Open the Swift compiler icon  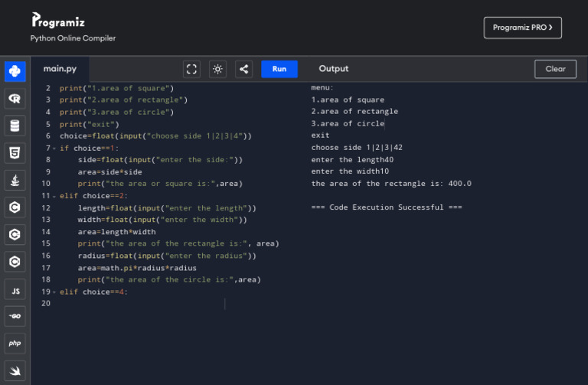(15, 371)
